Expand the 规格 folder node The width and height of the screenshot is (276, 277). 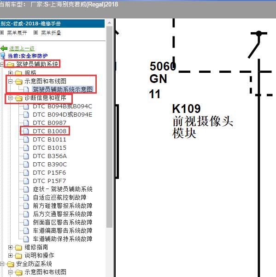pyautogui.click(x=10, y=73)
